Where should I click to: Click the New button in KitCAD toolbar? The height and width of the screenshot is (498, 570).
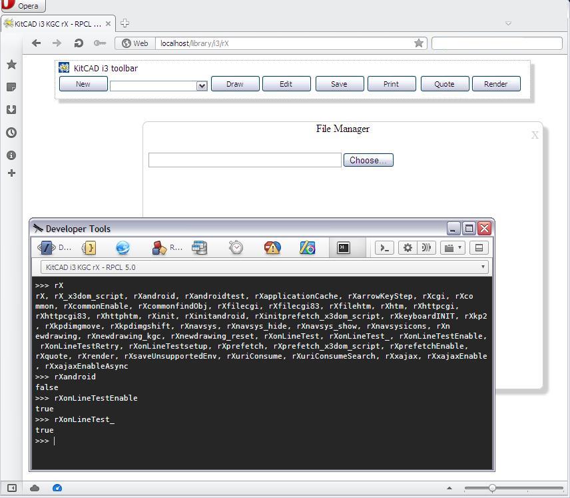(x=83, y=84)
